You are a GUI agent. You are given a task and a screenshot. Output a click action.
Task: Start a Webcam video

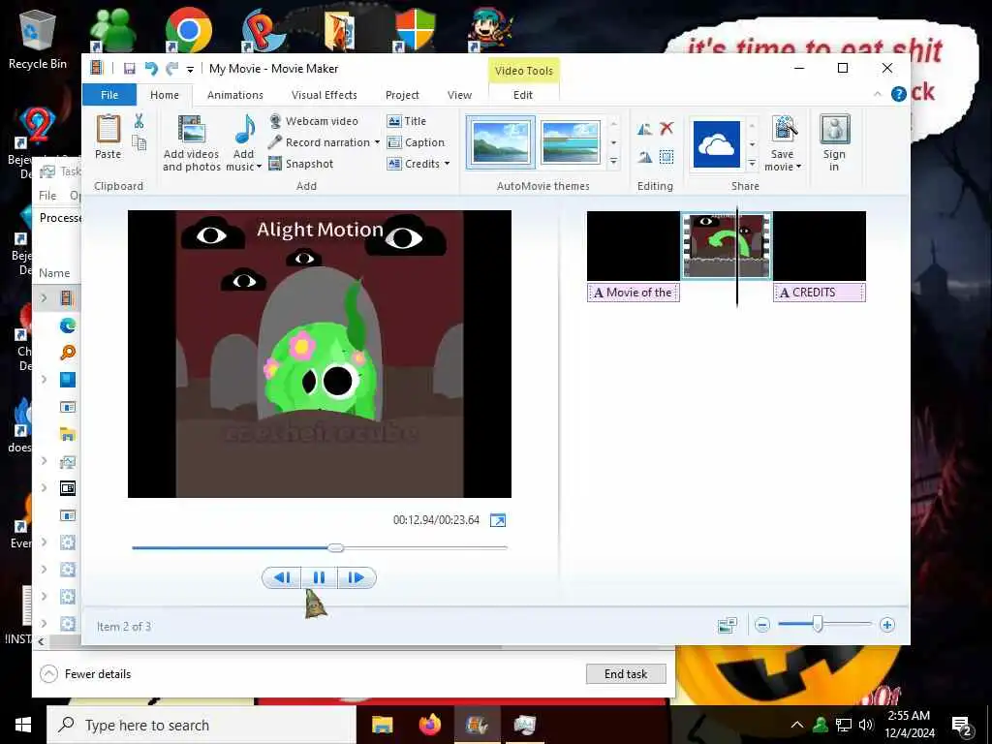pyautogui.click(x=314, y=121)
